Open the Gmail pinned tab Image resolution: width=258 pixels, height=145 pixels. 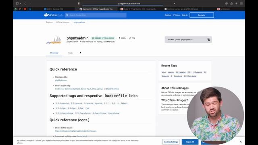click(x=20, y=9)
